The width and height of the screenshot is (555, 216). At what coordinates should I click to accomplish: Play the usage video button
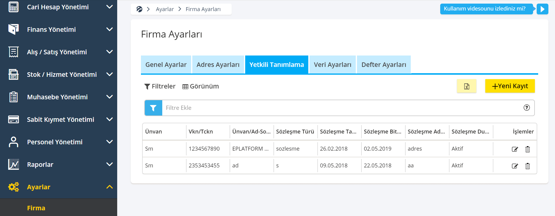tap(542, 9)
